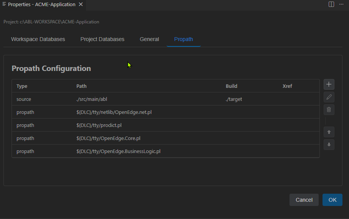This screenshot has height=219, width=349.
Task: Move the propath entry down with the arrow
Action: (329, 145)
